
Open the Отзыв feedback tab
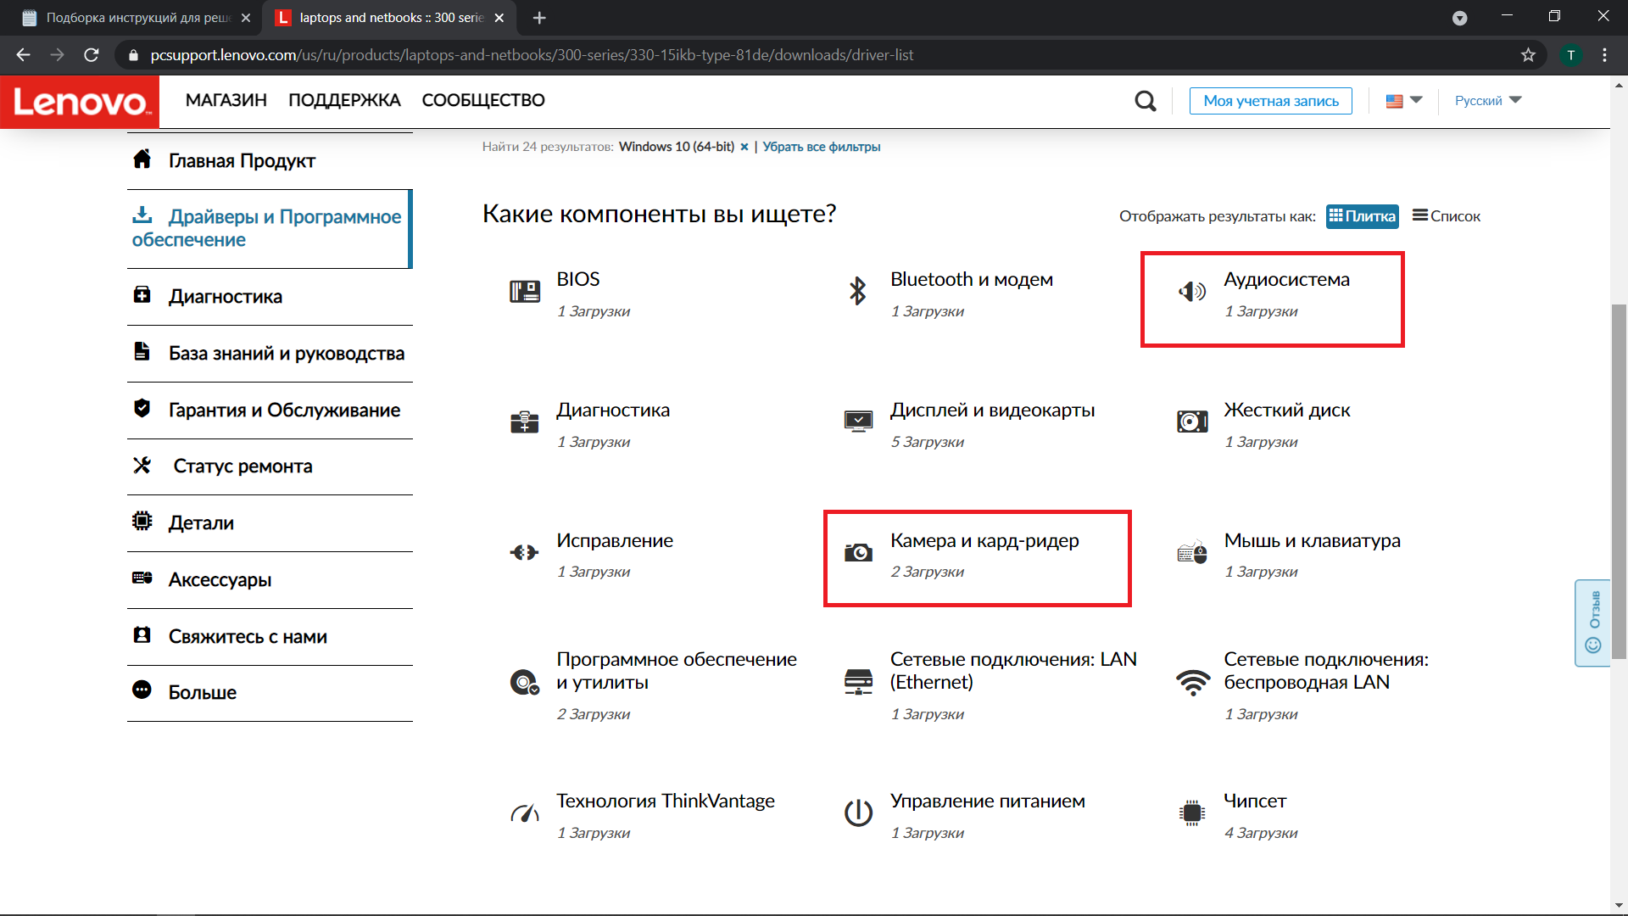click(x=1593, y=623)
